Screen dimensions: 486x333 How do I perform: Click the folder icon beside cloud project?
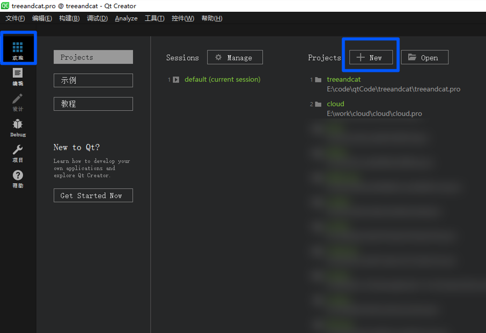(318, 104)
